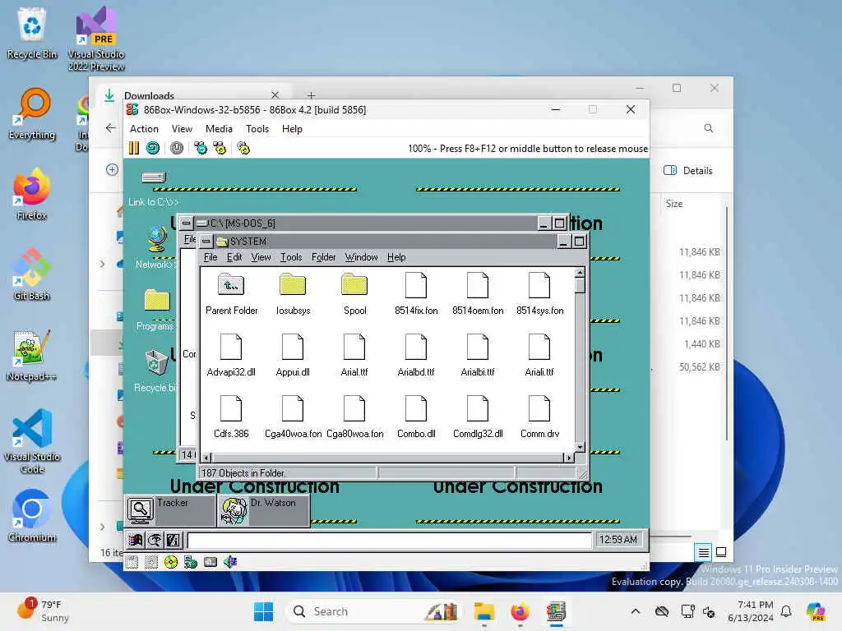
Task: Open the Everything desktop shortcut
Action: [32, 113]
